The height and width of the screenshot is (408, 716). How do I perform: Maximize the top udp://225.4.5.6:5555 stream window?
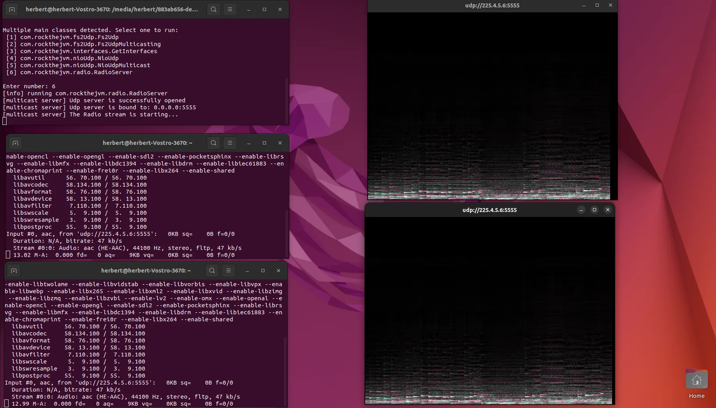[x=597, y=5]
